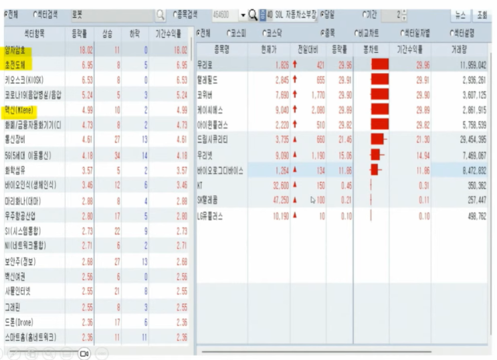The height and width of the screenshot is (360, 497).
Task: Click the period value stepper arrows
Action: (404, 15)
